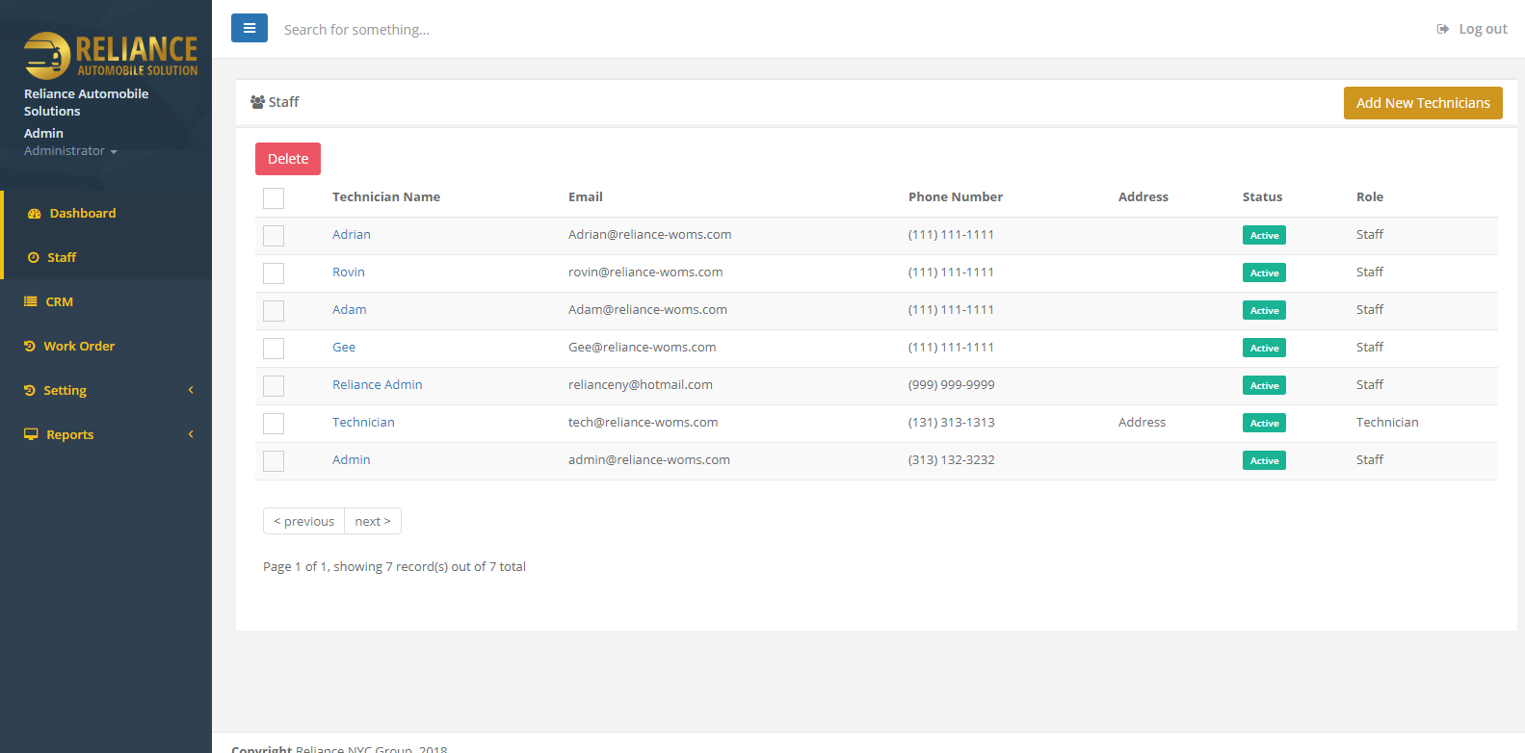Expand the Setting submenu chevron
The width and height of the screenshot is (1525, 753).
click(191, 390)
